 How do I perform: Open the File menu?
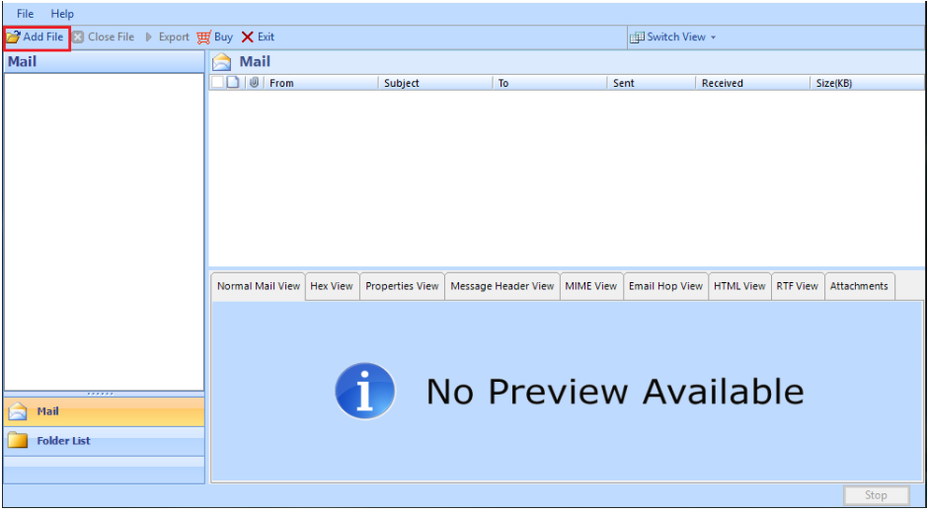[x=26, y=14]
